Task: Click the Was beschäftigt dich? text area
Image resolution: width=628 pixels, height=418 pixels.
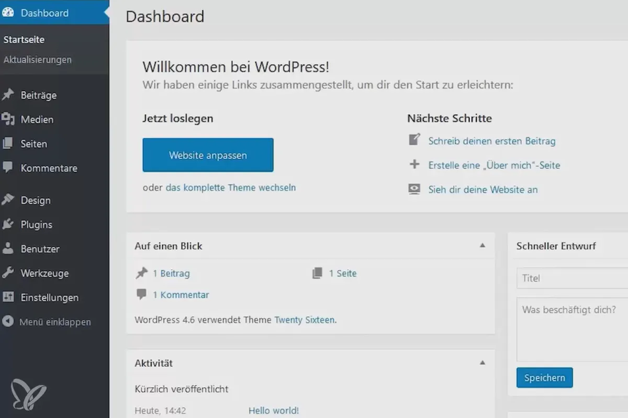Action: 573,329
